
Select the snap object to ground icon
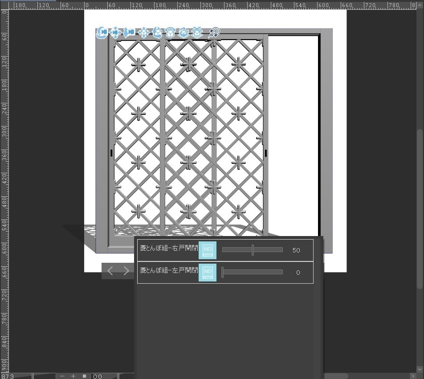(197, 33)
